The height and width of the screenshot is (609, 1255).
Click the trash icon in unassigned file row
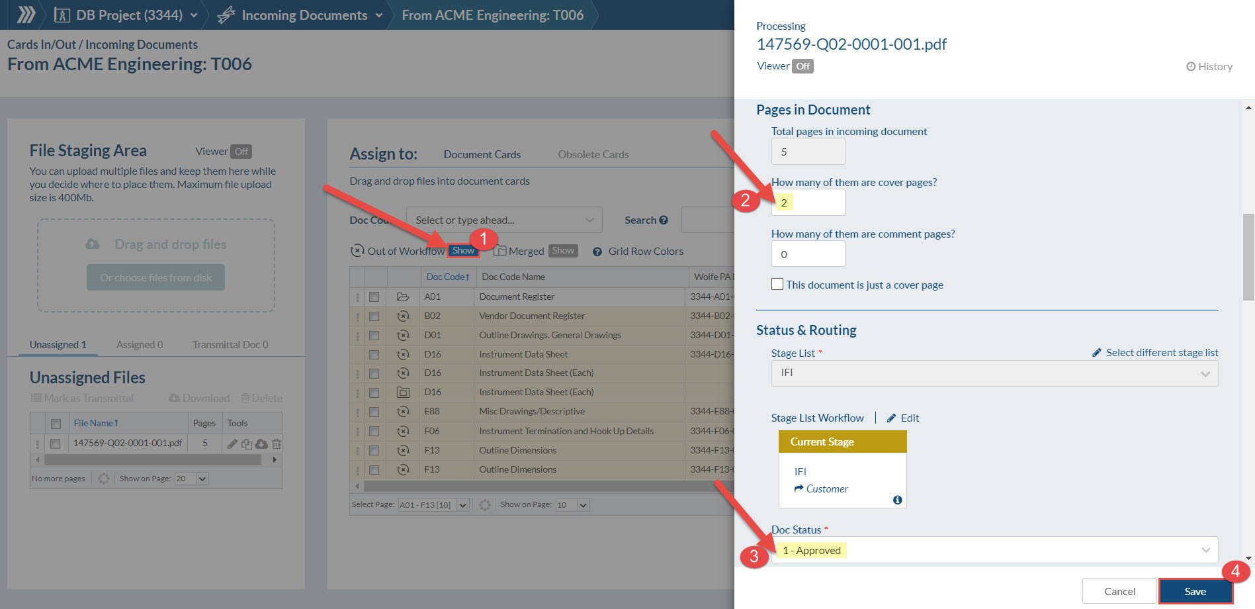pyautogui.click(x=277, y=444)
